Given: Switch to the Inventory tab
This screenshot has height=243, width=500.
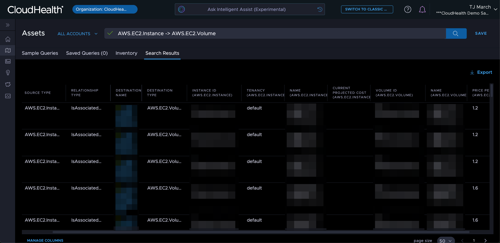Looking at the screenshot, I should coord(126,53).
